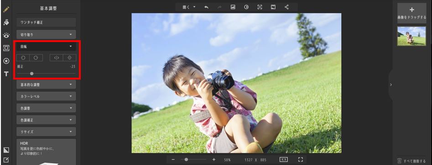This screenshot has height=165, width=432.
Task: Click the 補正 straighten slider handle
Action: point(31,74)
